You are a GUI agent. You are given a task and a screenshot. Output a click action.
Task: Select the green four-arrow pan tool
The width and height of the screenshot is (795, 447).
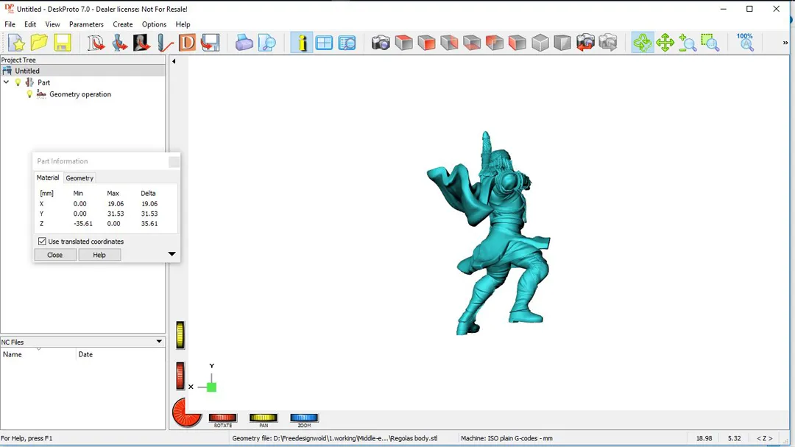coord(665,43)
